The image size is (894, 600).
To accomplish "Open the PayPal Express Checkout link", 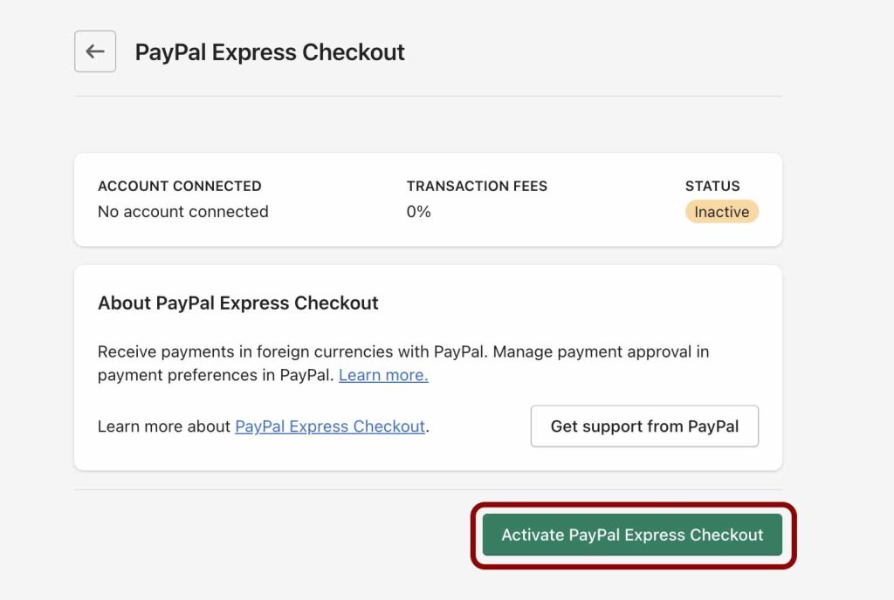I will (330, 426).
